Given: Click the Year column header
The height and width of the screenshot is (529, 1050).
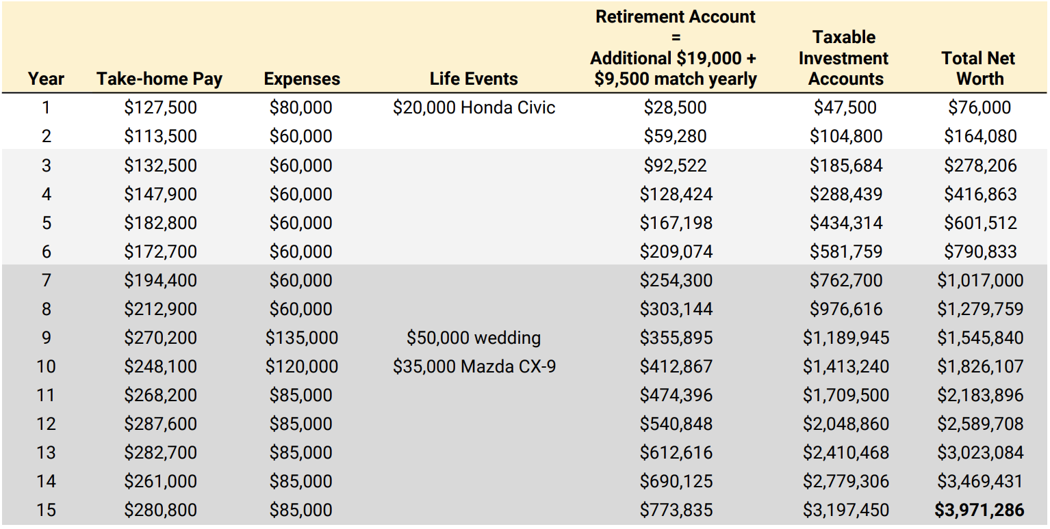Looking at the screenshot, I should (x=46, y=79).
